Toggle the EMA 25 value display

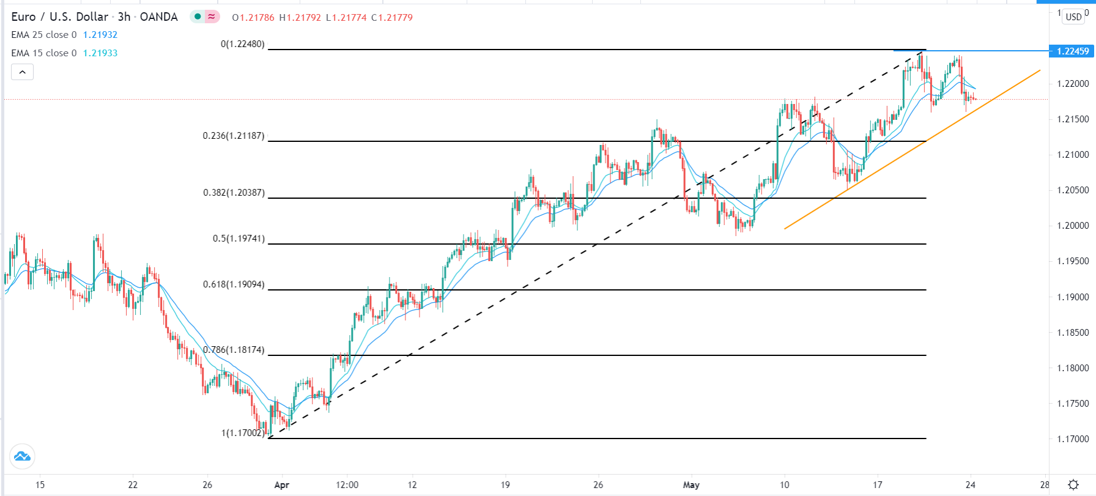pyautogui.click(x=102, y=35)
